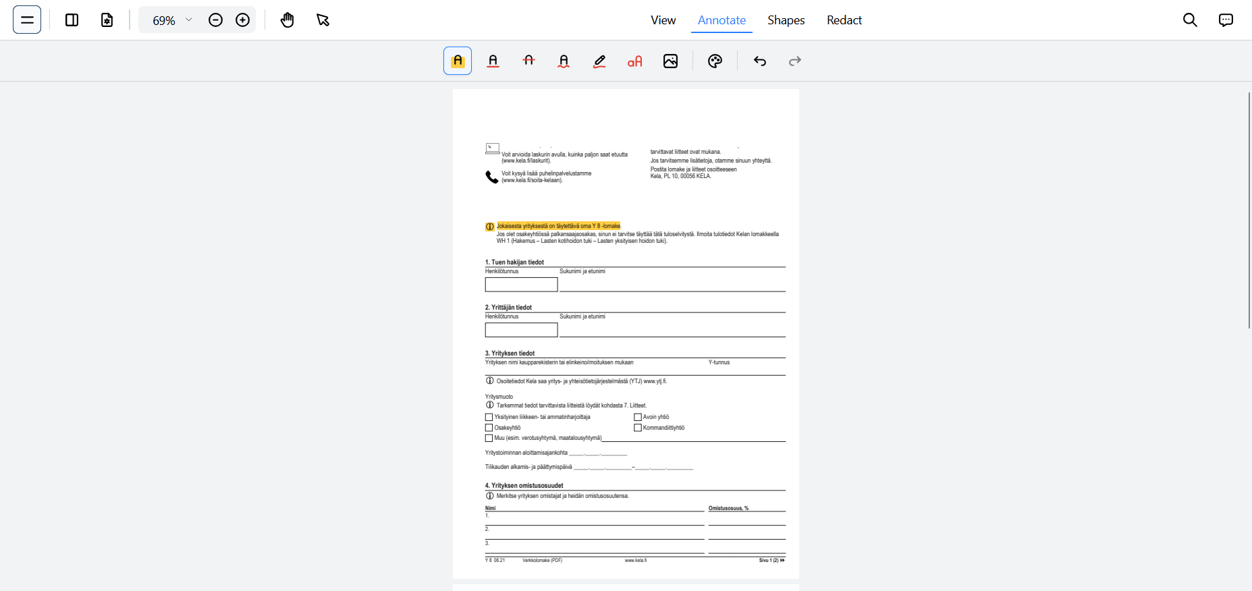Activate the free-hand pen tool
1252x591 pixels.
click(599, 61)
